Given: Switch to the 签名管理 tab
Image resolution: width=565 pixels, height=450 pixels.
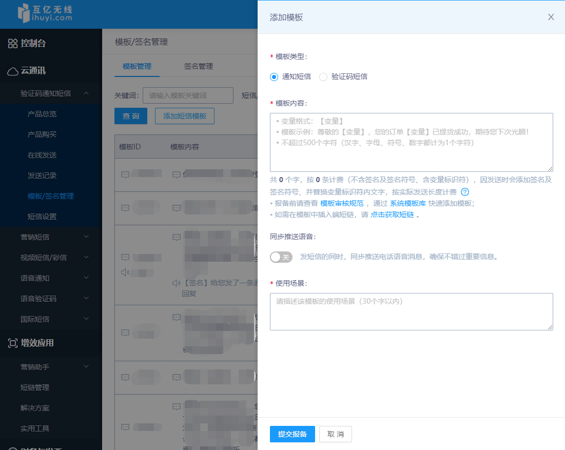Looking at the screenshot, I should (x=198, y=66).
